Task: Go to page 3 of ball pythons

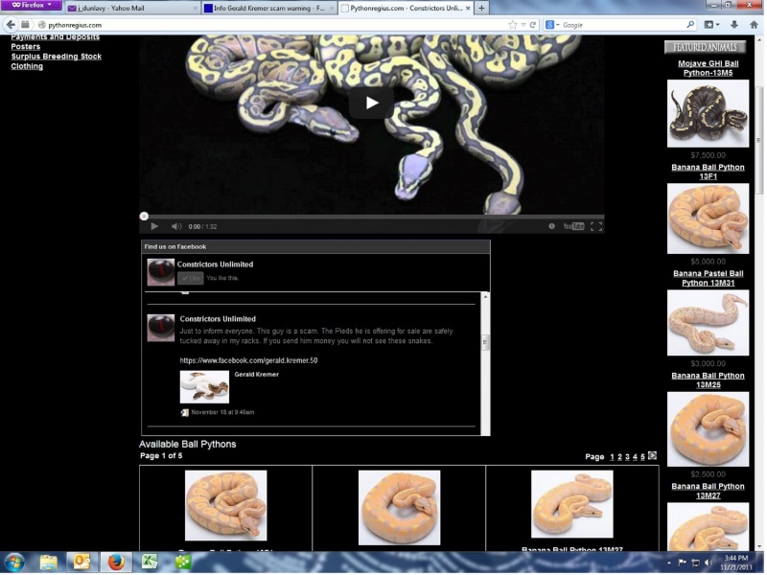Action: pyautogui.click(x=627, y=457)
